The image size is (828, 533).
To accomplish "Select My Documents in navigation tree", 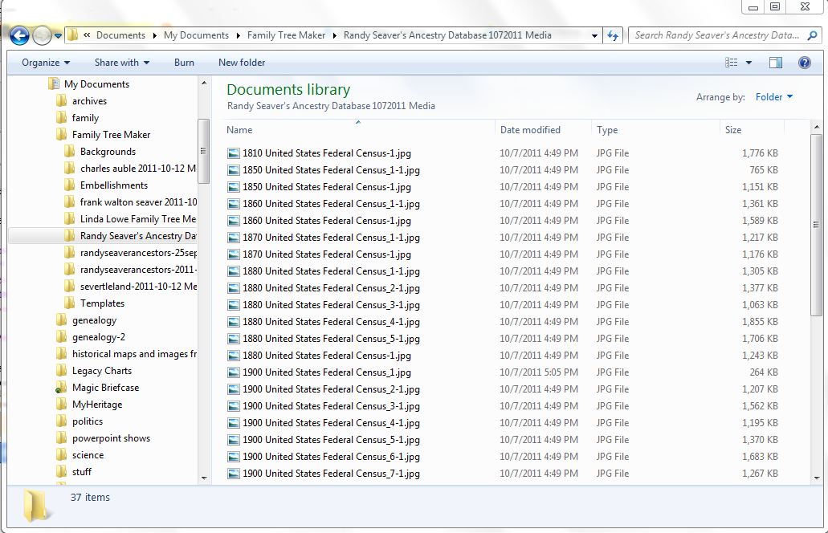I will tap(96, 84).
